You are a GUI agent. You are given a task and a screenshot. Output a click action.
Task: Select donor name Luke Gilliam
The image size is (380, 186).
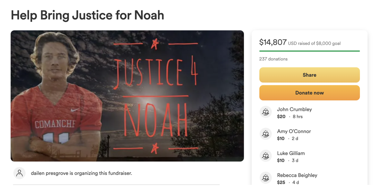(x=291, y=153)
